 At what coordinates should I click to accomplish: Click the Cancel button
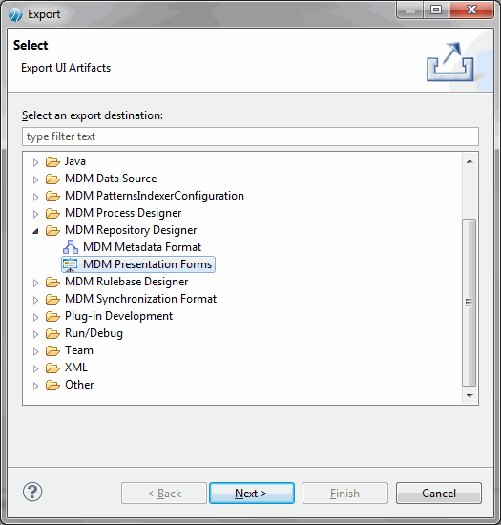click(439, 493)
